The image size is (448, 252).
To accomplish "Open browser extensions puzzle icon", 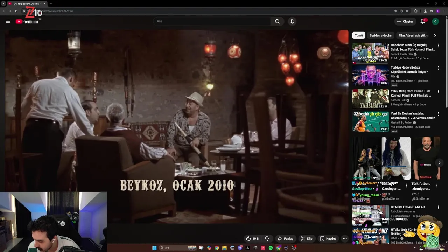I will [x=416, y=11].
